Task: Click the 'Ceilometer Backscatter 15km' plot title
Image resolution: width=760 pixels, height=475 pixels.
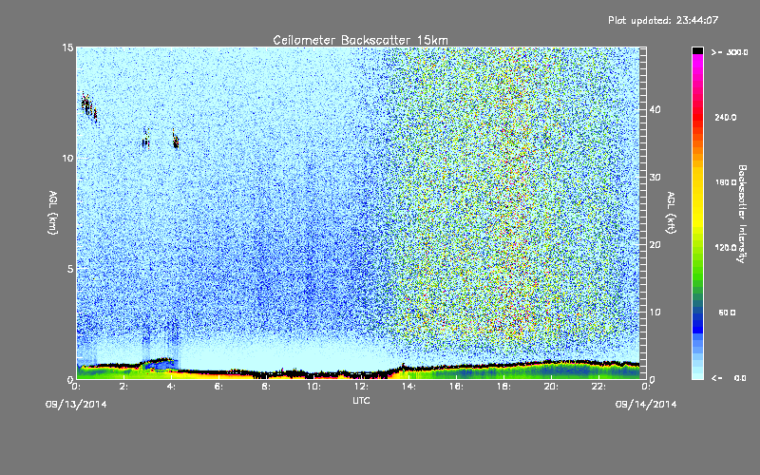Action: tap(360, 40)
